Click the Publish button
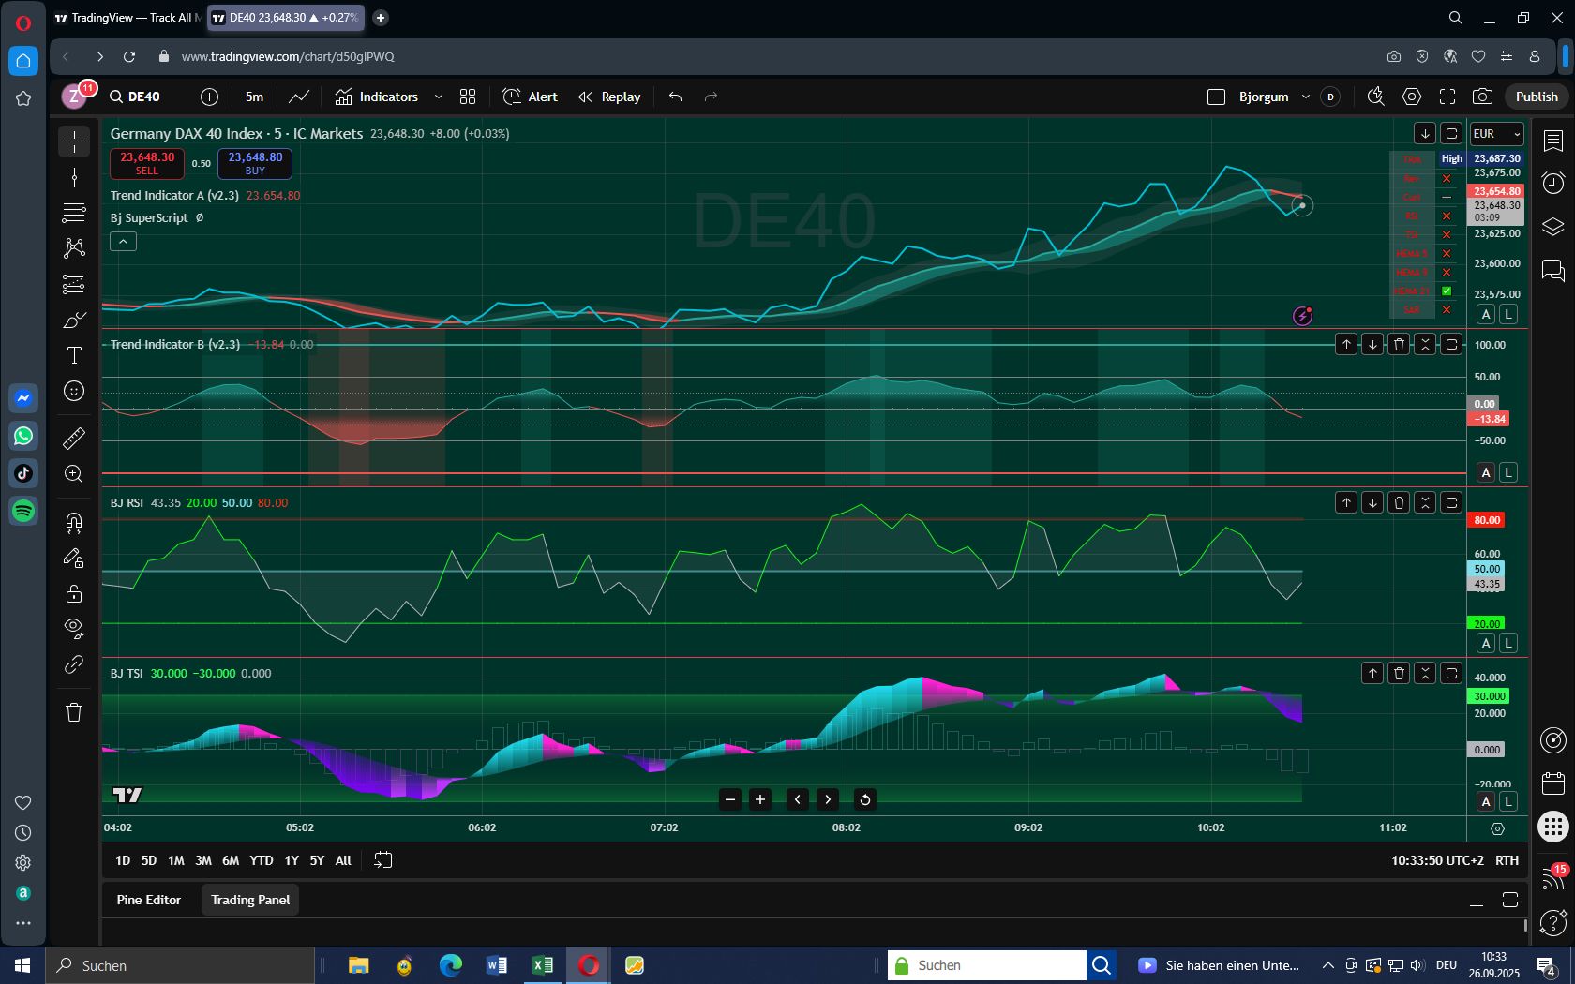 point(1536,96)
